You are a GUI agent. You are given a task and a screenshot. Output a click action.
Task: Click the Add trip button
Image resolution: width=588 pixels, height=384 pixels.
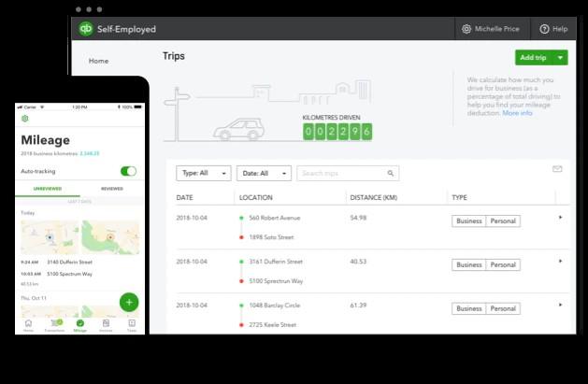pos(534,58)
